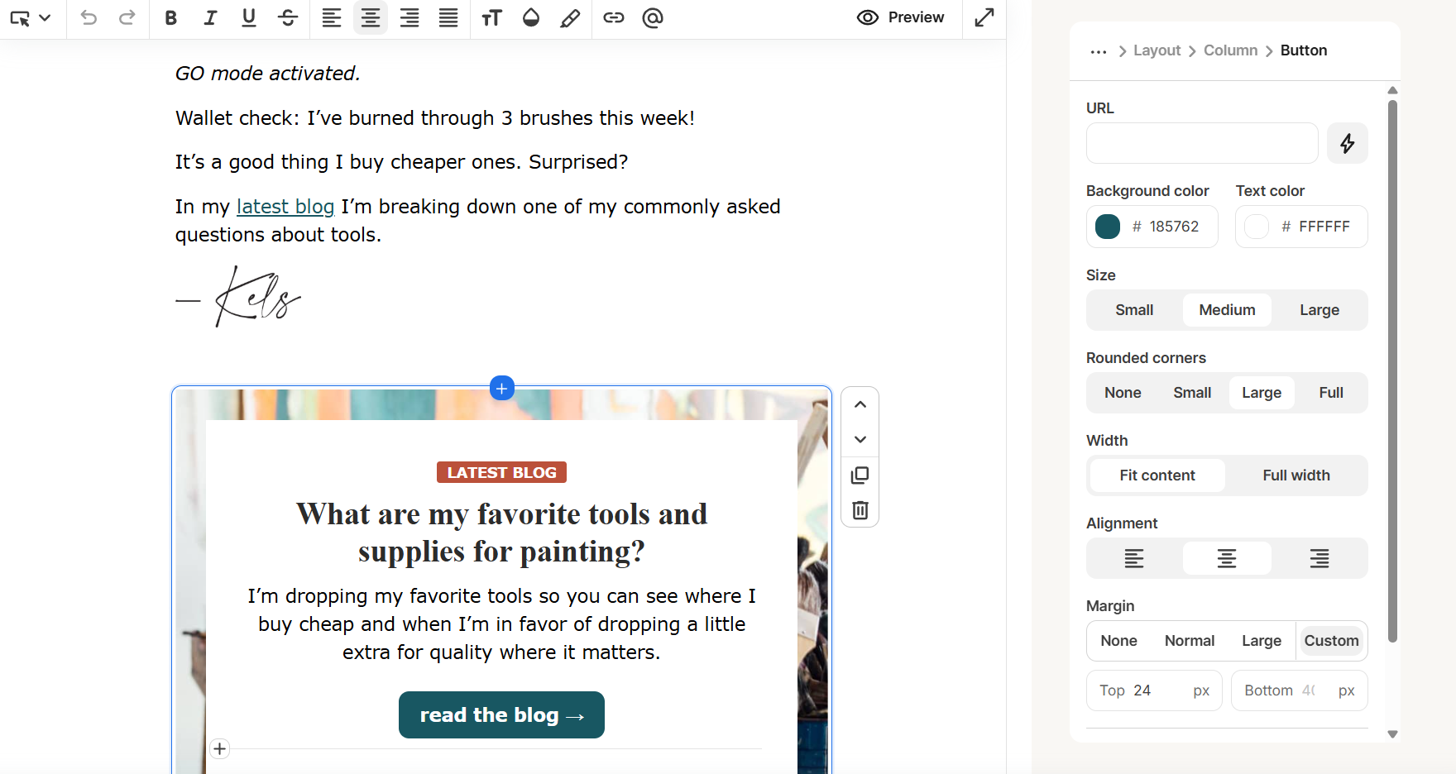Open the latest blog link in the text
The image size is (1456, 774).
click(285, 206)
